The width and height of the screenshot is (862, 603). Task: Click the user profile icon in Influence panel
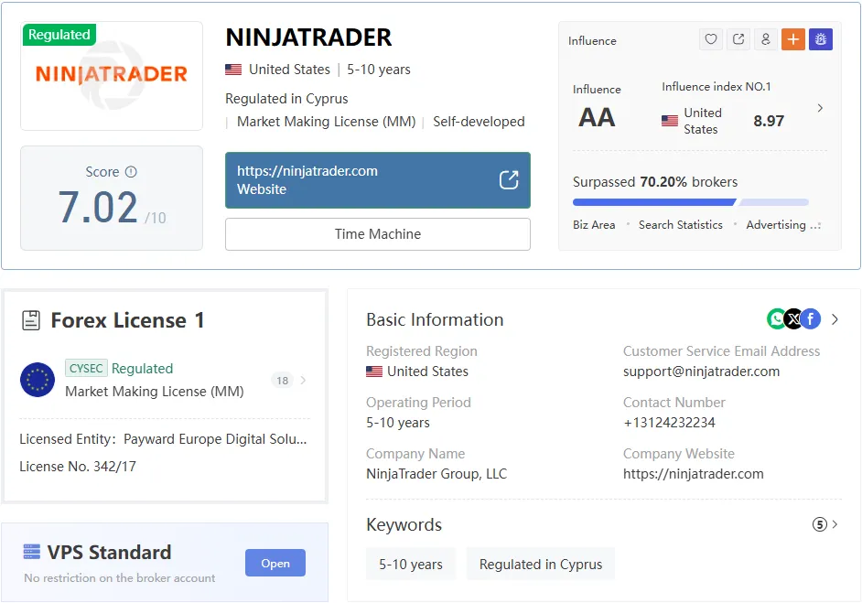pyautogui.click(x=766, y=39)
